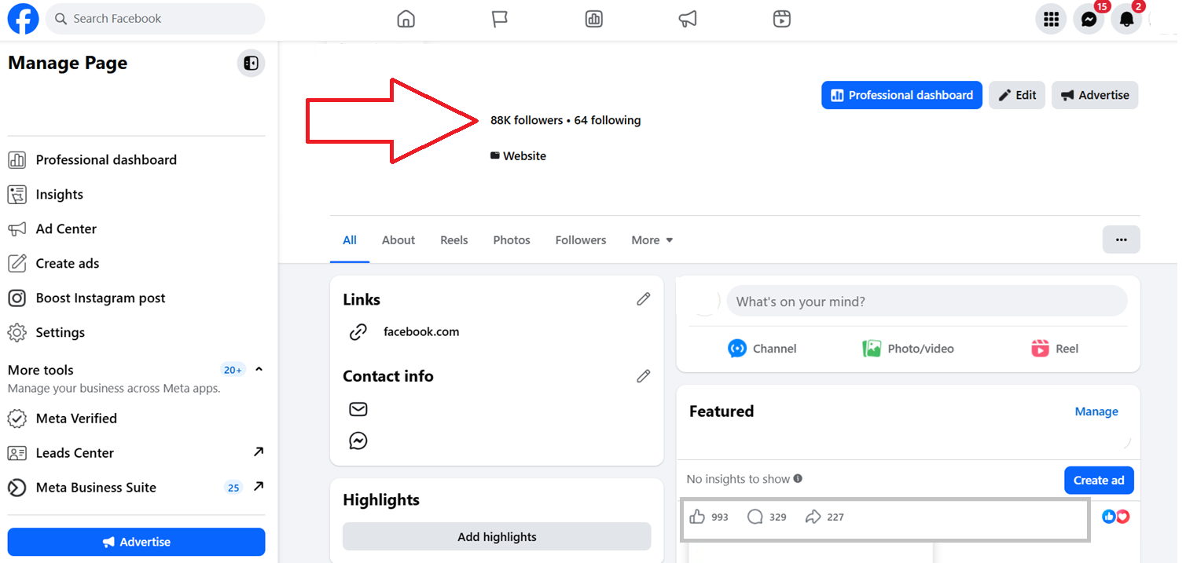The height and width of the screenshot is (563, 1186).
Task: Switch to the Followers tab
Action: 581,240
